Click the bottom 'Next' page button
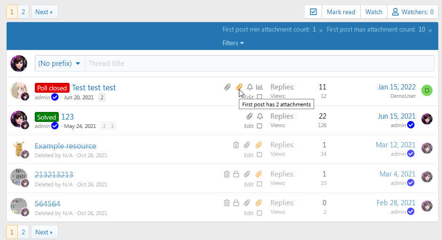 tap(44, 232)
